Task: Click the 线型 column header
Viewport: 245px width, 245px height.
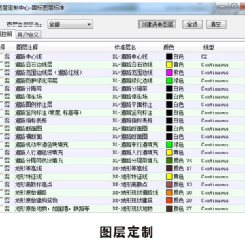Action: coord(209,48)
